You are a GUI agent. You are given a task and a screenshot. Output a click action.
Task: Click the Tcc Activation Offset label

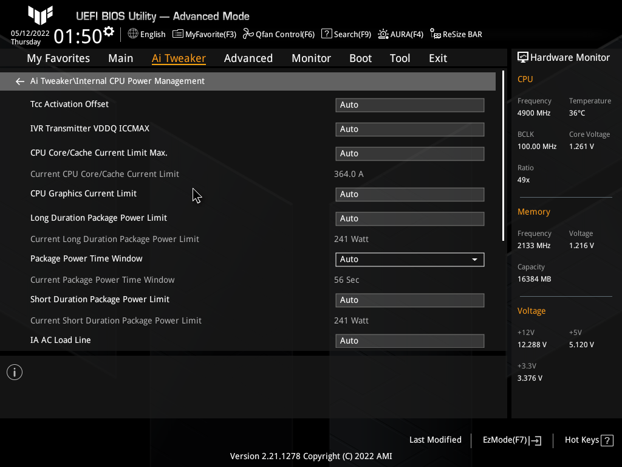69,104
